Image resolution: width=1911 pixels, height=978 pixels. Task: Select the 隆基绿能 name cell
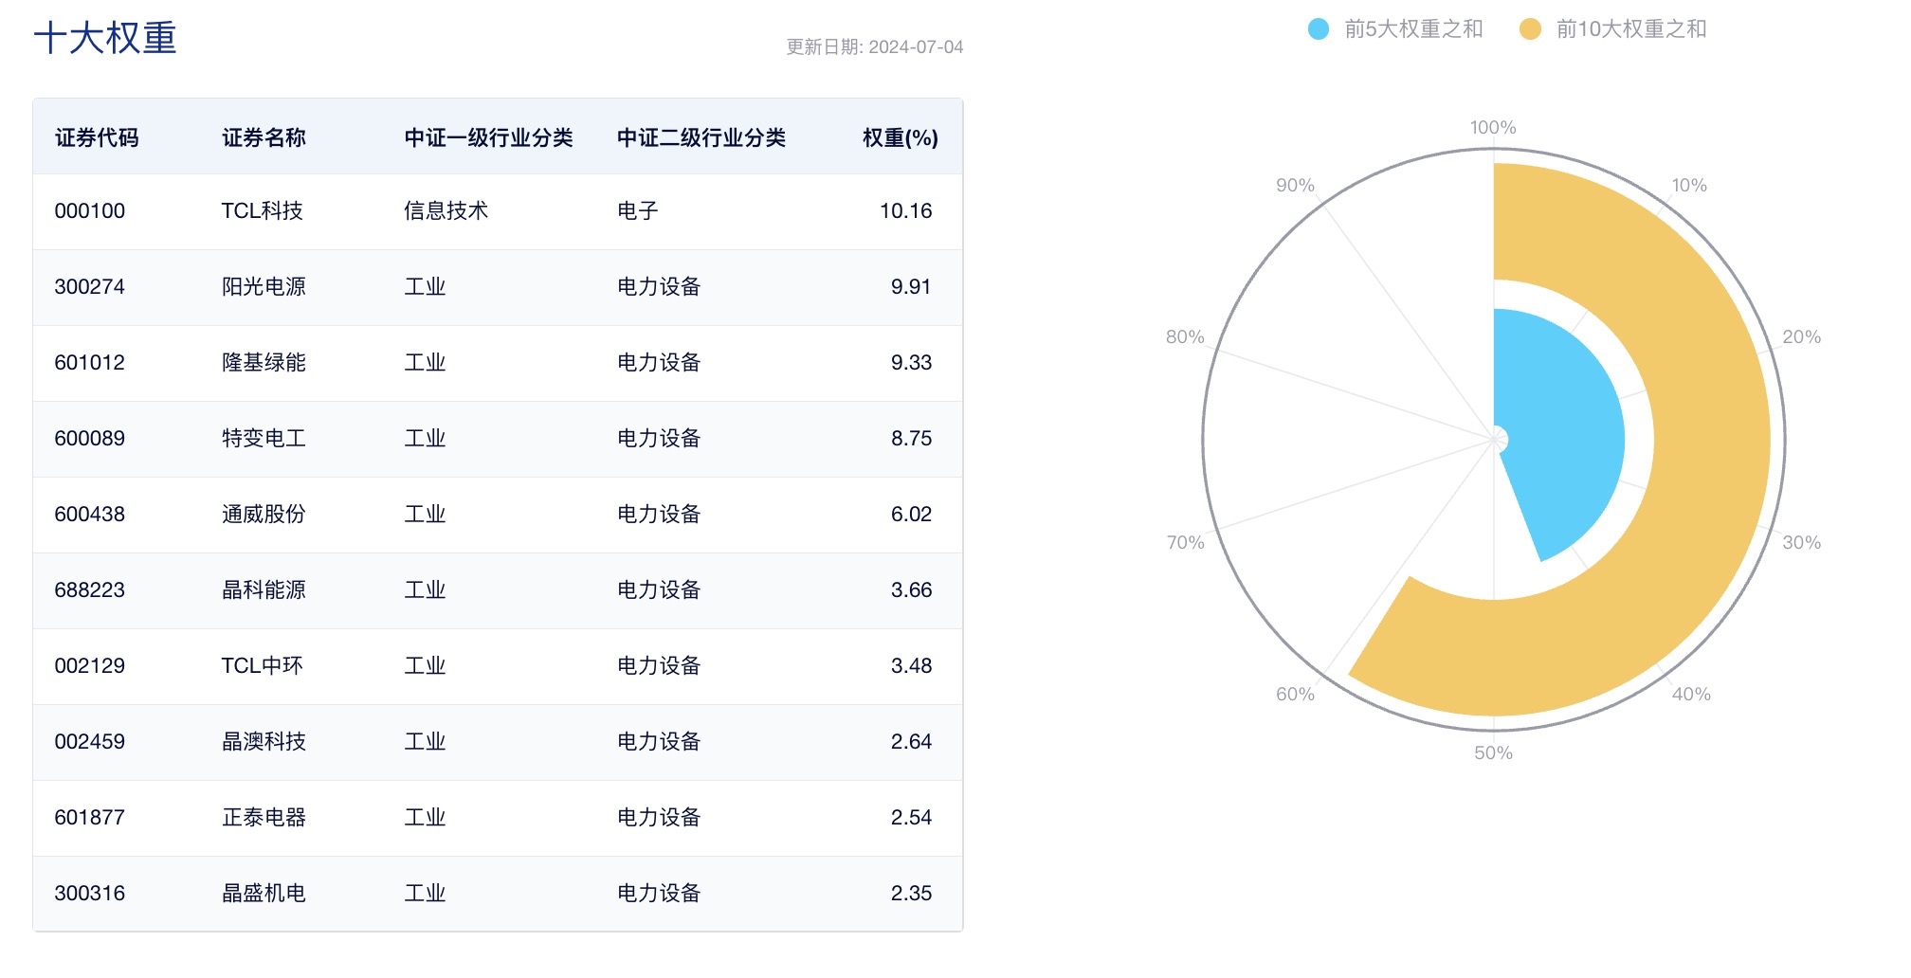(264, 362)
